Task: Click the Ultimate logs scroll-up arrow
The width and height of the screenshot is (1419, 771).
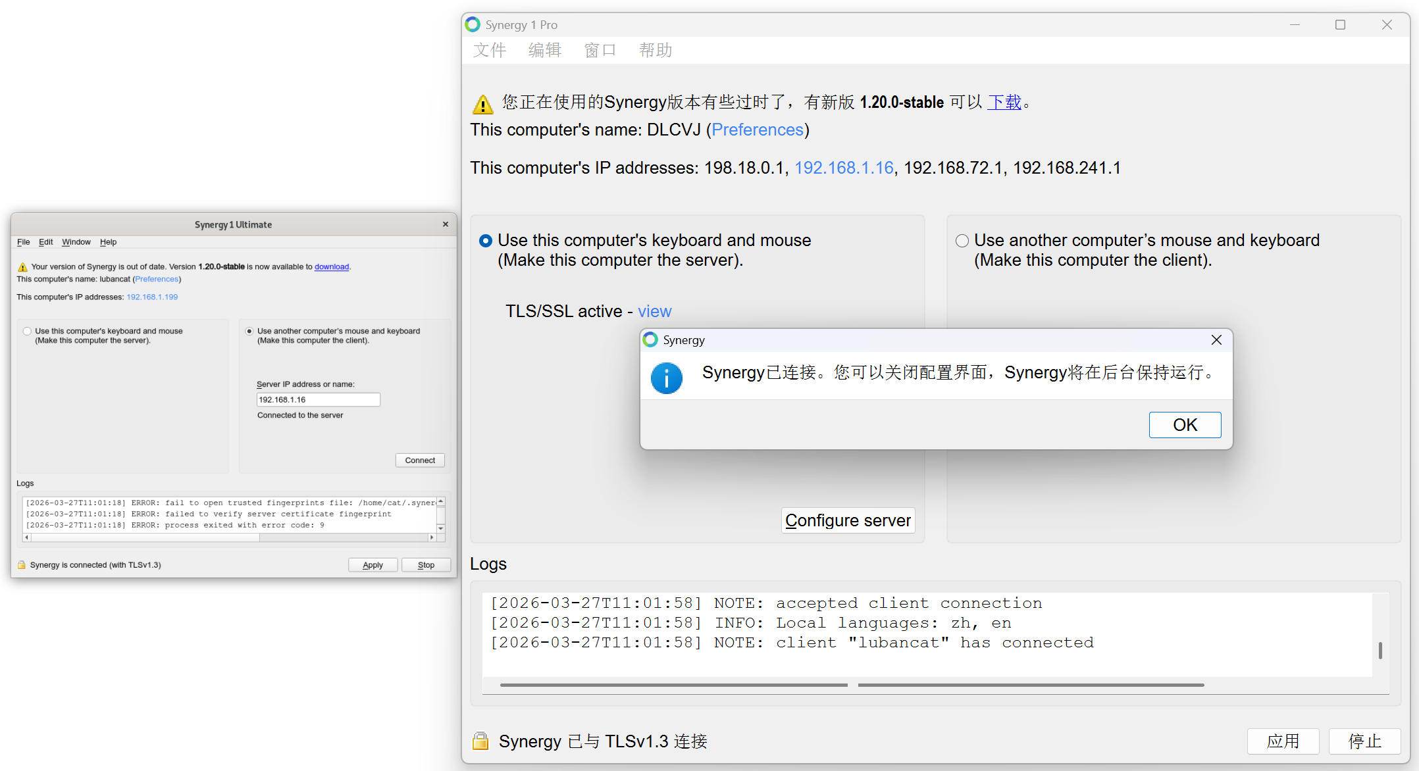Action: (440, 501)
